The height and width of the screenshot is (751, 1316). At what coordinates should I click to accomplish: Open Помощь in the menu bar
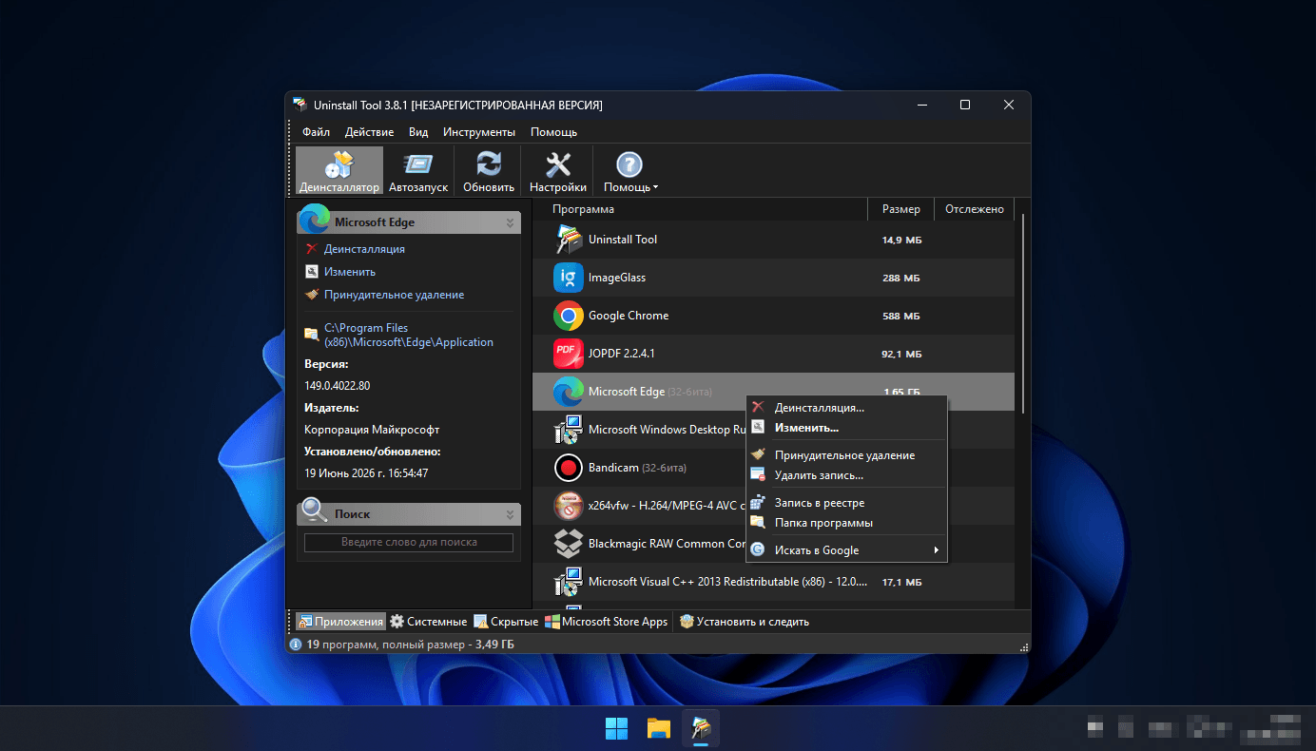pyautogui.click(x=553, y=132)
